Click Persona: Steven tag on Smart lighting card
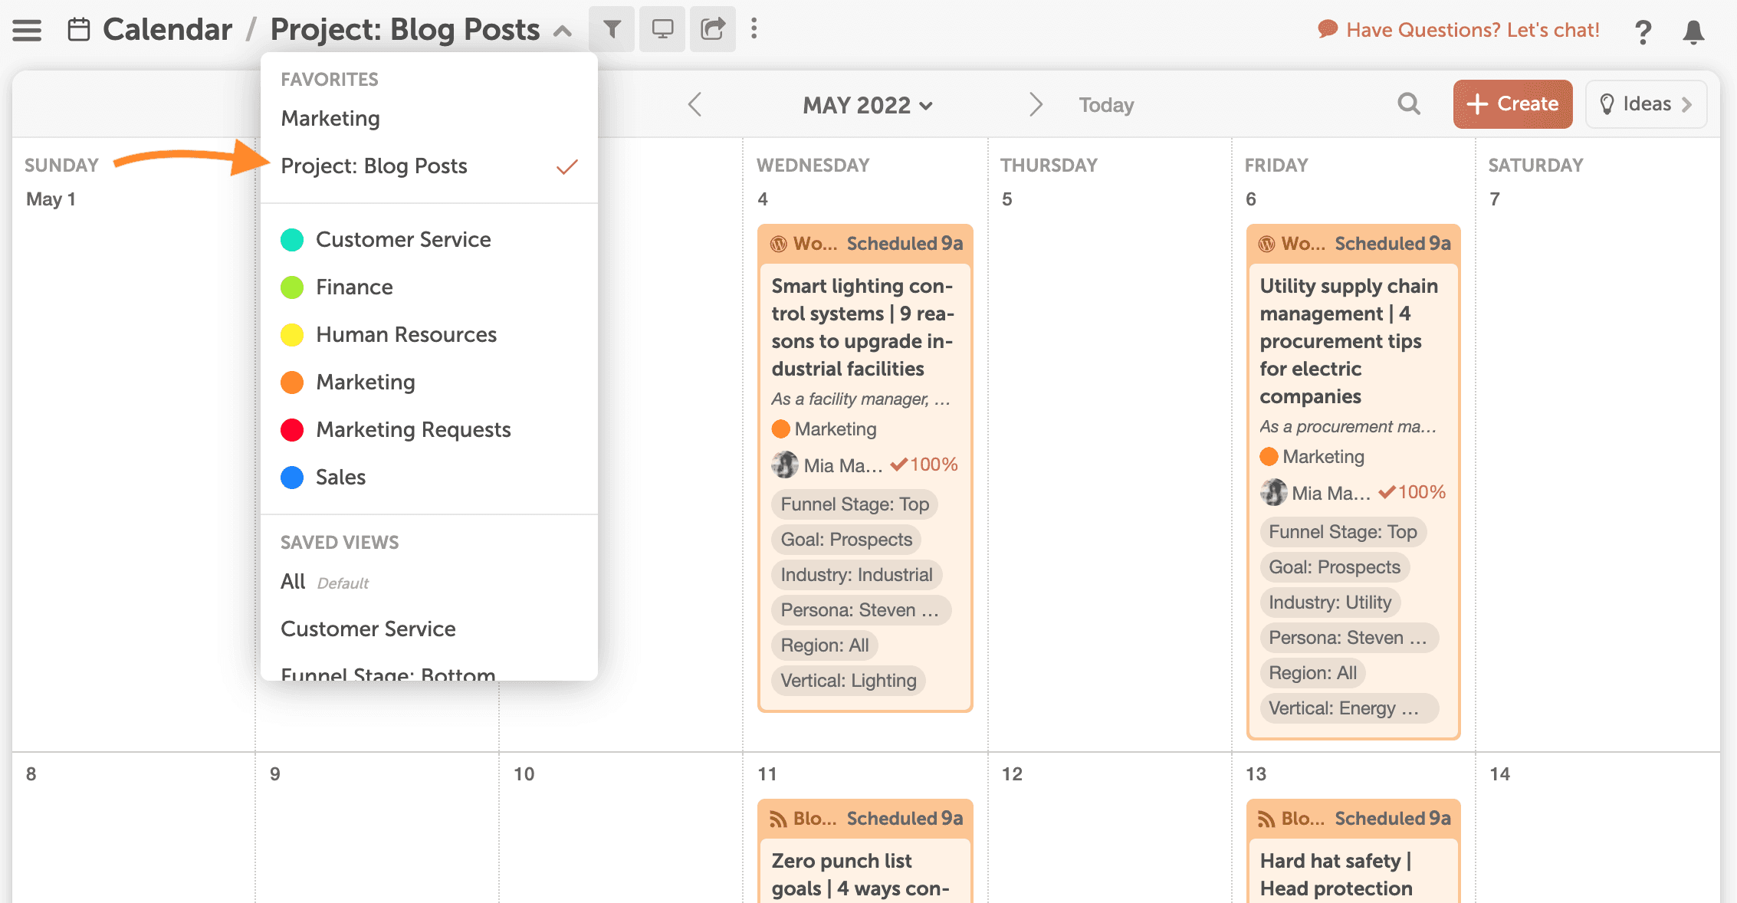The width and height of the screenshot is (1737, 903). click(x=861, y=610)
